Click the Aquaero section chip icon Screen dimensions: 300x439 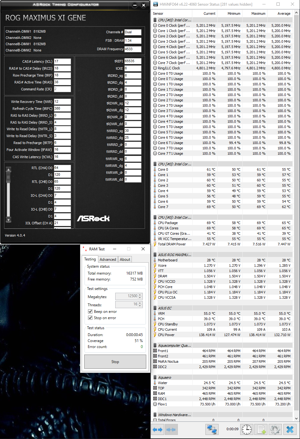pyautogui.click(x=155, y=377)
